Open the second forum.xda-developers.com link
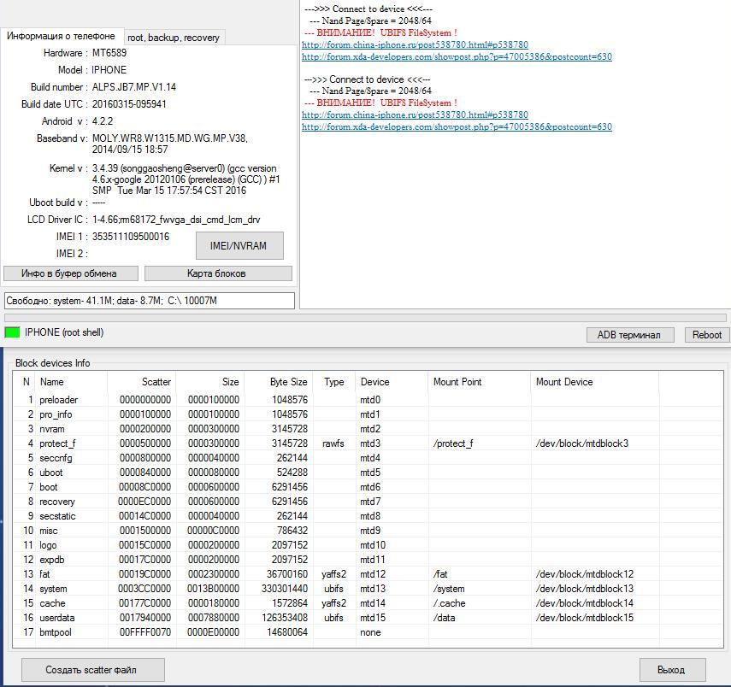The width and height of the screenshot is (731, 687). [457, 127]
